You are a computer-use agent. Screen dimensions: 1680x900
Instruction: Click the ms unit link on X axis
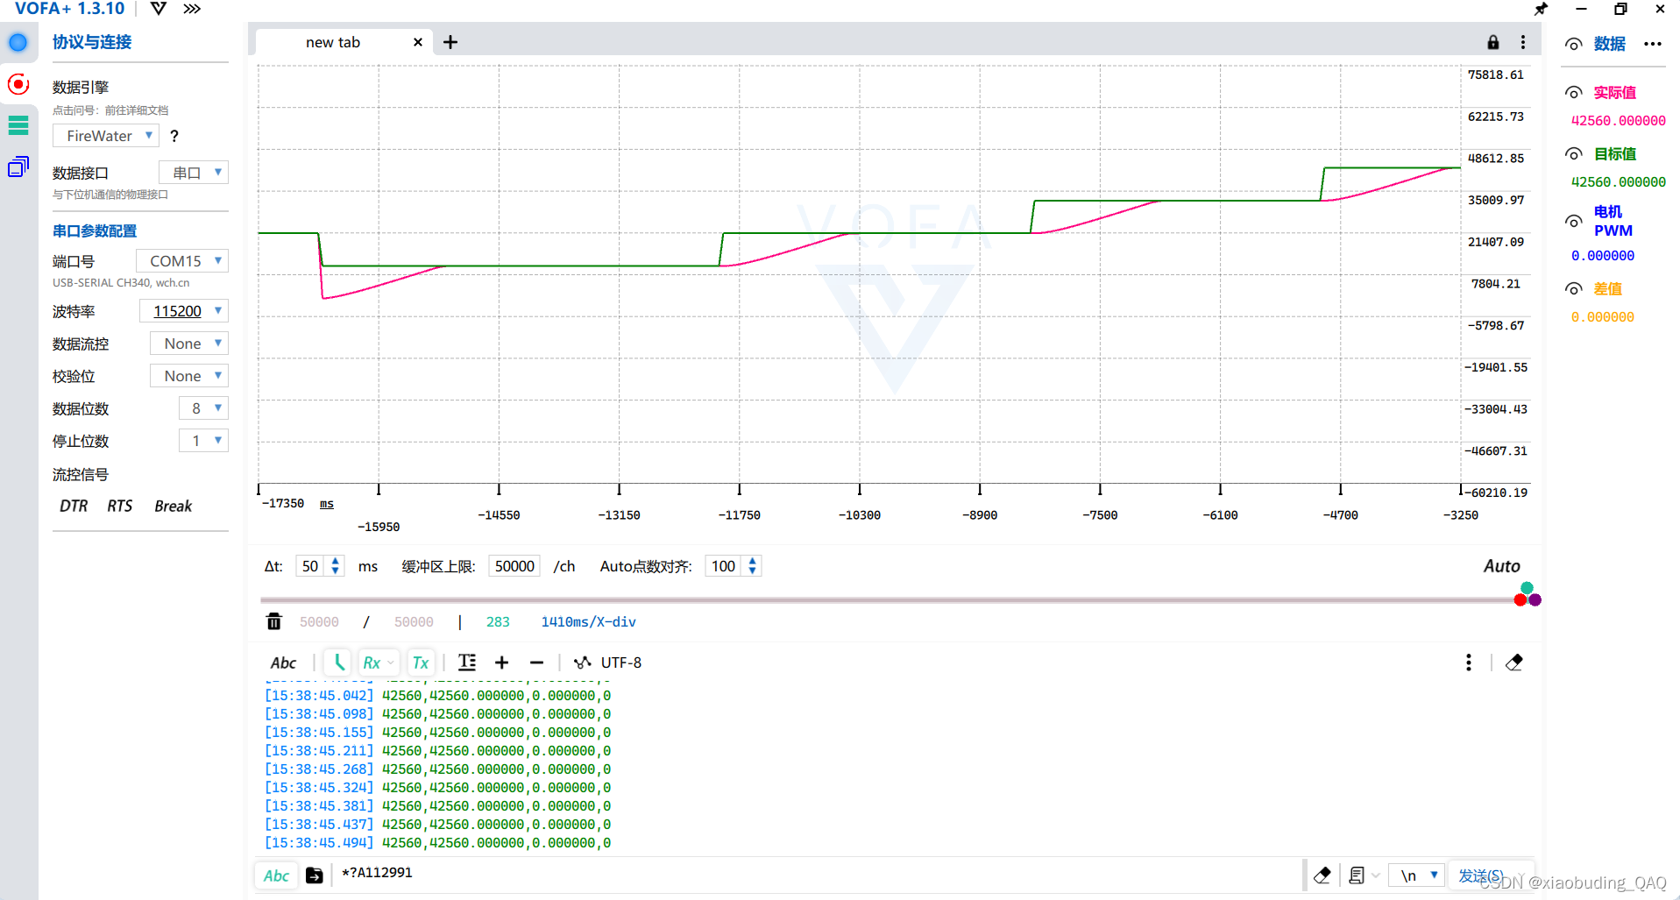pyautogui.click(x=327, y=504)
